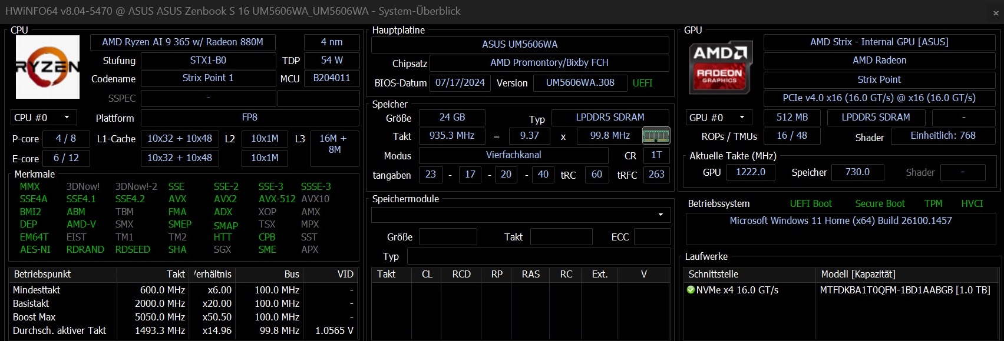The height and width of the screenshot is (341, 1004).
Task: Click the CL column header in memory table
Action: click(x=427, y=275)
